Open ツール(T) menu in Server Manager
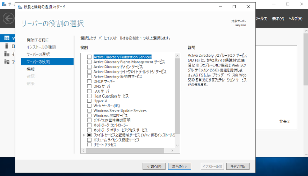 [262, 19]
